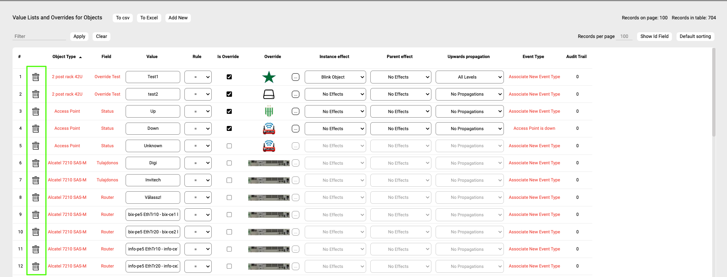Click into the Filter text field
This screenshot has height=277, width=727.
(x=39, y=36)
